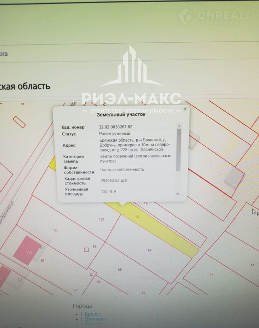The width and height of the screenshot is (259, 328).
Task: Select parcel 42 near the bottom-left
Action: [x=19, y=280]
